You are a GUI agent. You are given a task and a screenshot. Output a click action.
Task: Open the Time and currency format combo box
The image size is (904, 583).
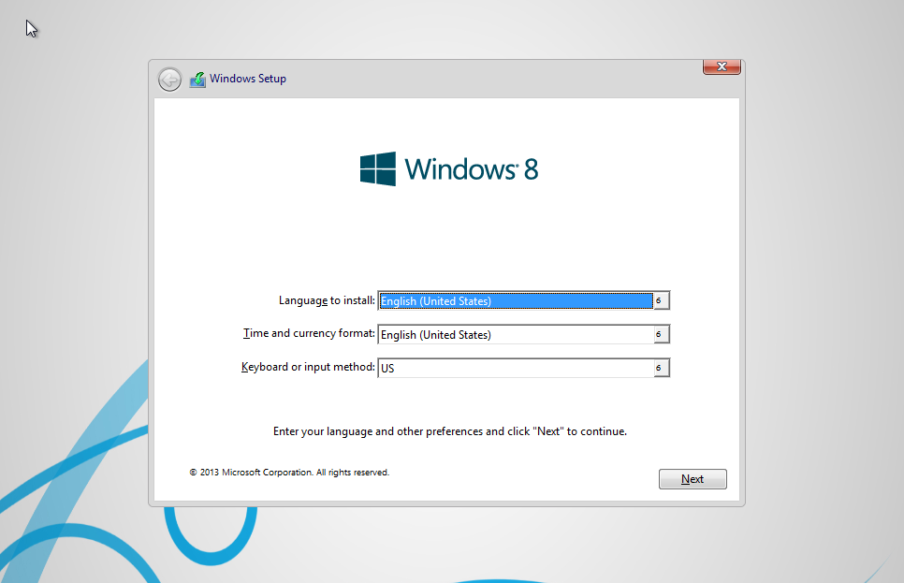pos(523,334)
